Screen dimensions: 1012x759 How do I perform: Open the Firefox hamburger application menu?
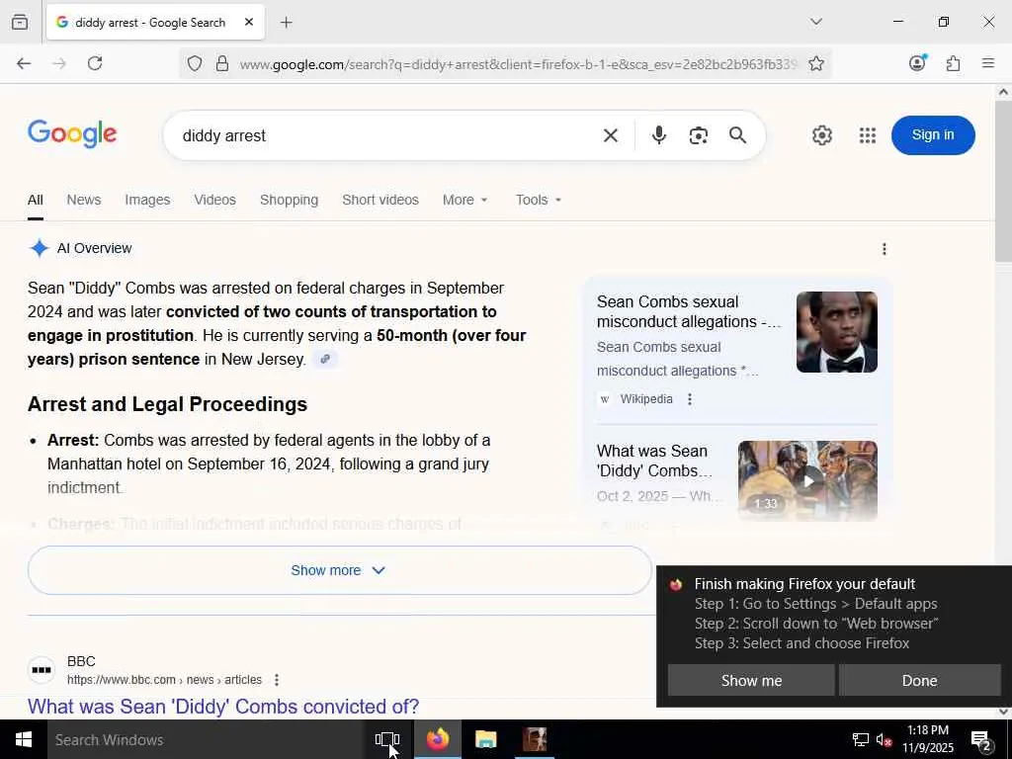987,63
